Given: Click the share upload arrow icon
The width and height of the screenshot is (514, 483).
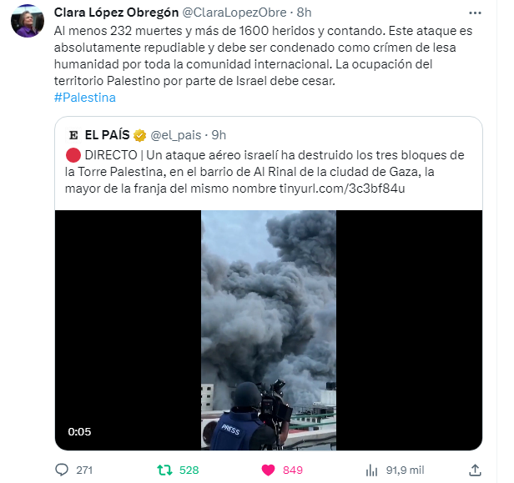Looking at the screenshot, I should (475, 470).
